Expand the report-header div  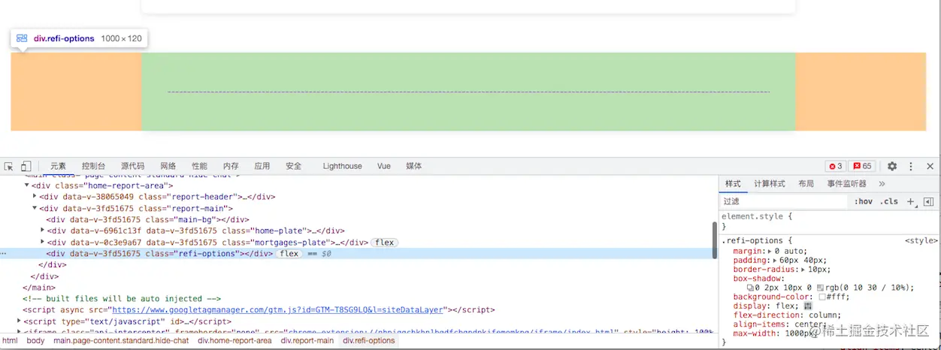pyautogui.click(x=35, y=196)
